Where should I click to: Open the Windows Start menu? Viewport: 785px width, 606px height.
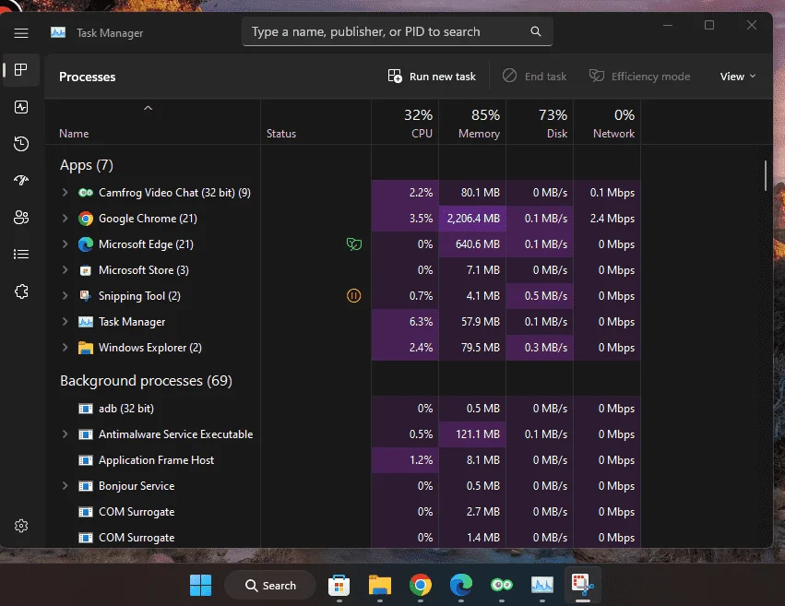201,585
